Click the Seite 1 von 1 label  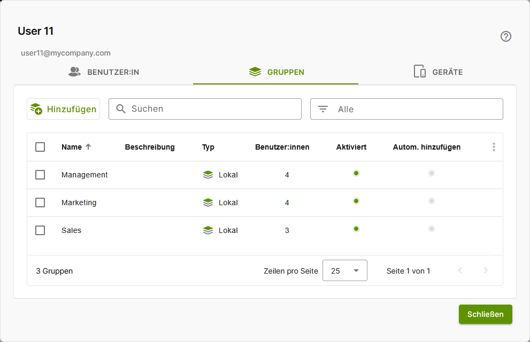(x=408, y=271)
